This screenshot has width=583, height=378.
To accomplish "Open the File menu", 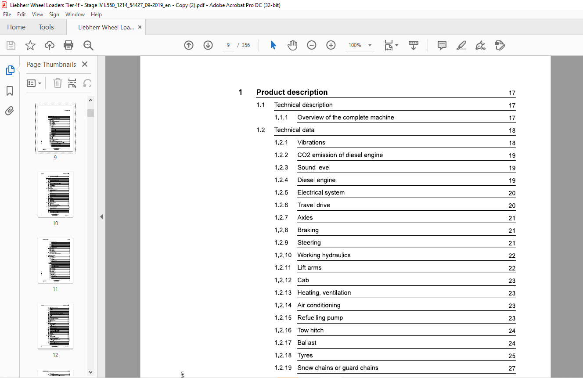I will 7,14.
